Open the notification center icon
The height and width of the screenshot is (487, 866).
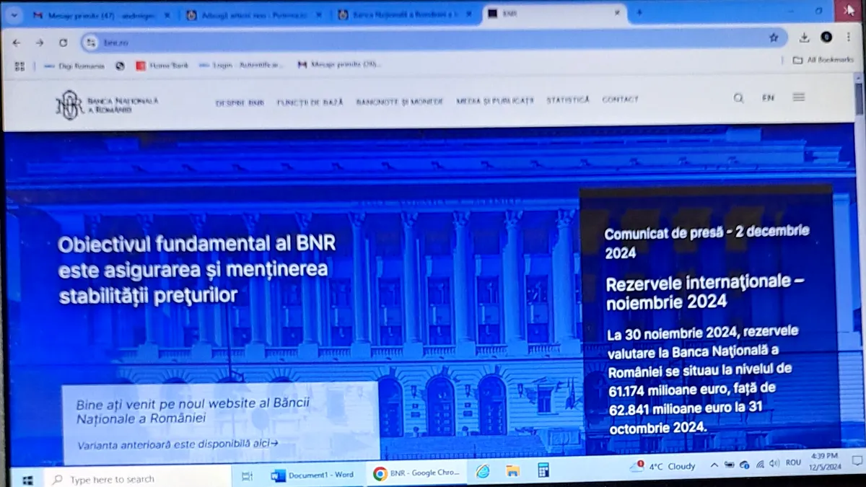tap(856, 460)
